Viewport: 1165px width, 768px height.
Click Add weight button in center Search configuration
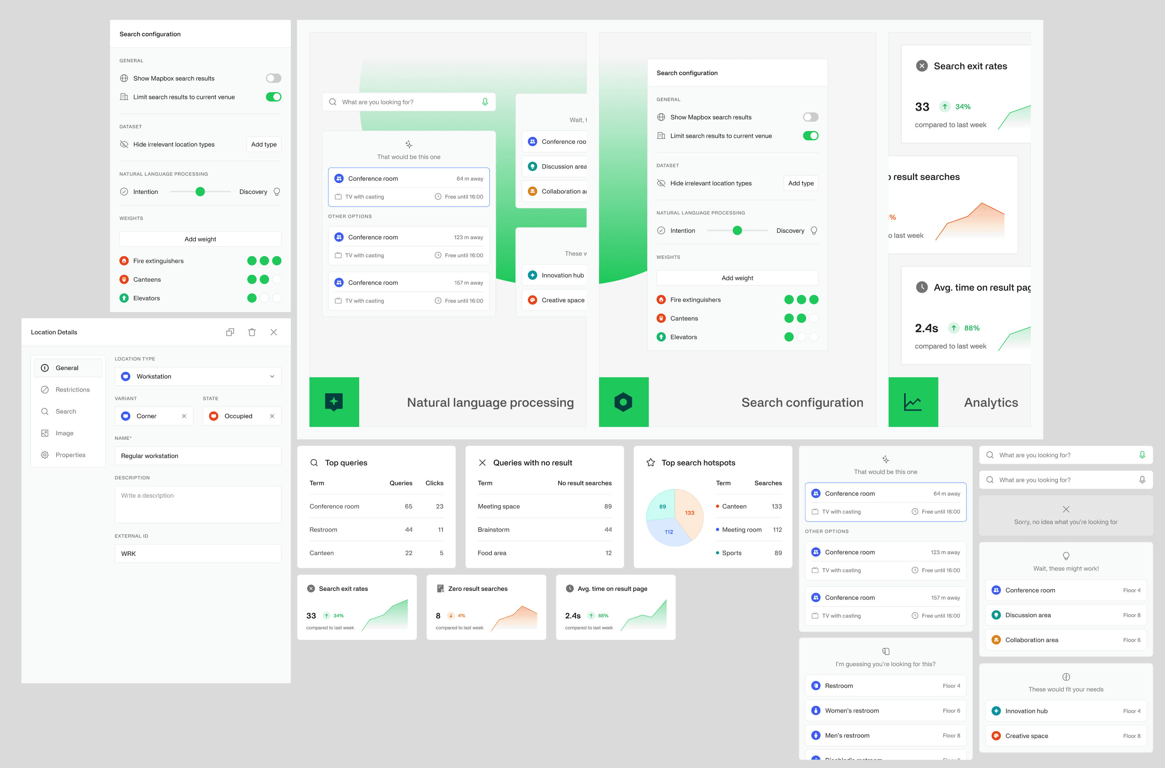click(737, 278)
